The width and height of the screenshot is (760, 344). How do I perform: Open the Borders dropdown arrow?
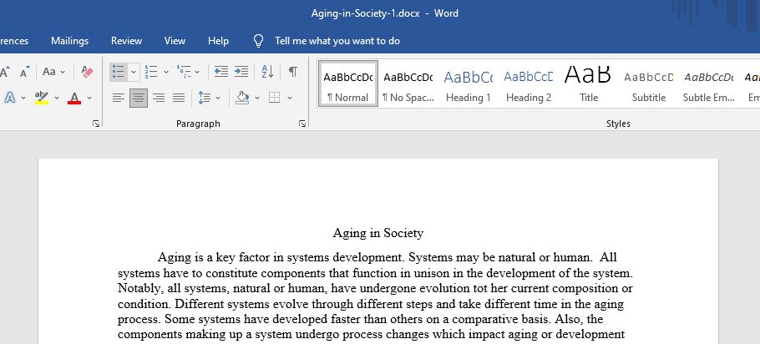[x=289, y=98]
